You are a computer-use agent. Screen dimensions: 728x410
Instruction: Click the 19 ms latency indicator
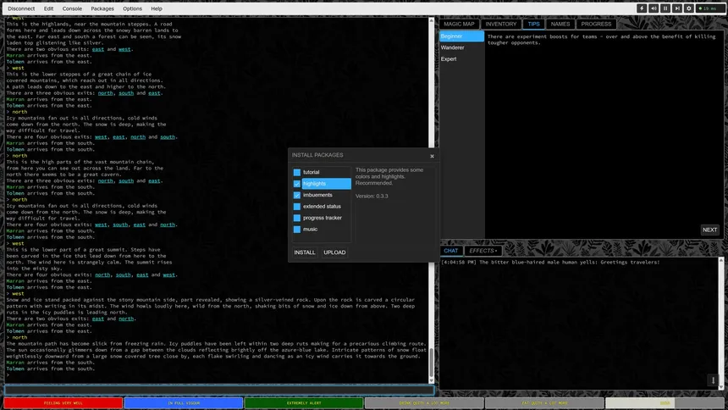click(x=709, y=8)
